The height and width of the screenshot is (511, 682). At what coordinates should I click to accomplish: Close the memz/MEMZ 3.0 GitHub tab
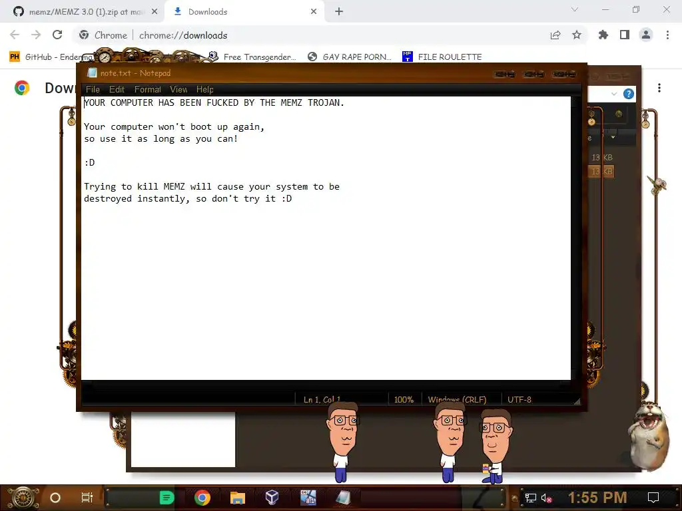[155, 12]
